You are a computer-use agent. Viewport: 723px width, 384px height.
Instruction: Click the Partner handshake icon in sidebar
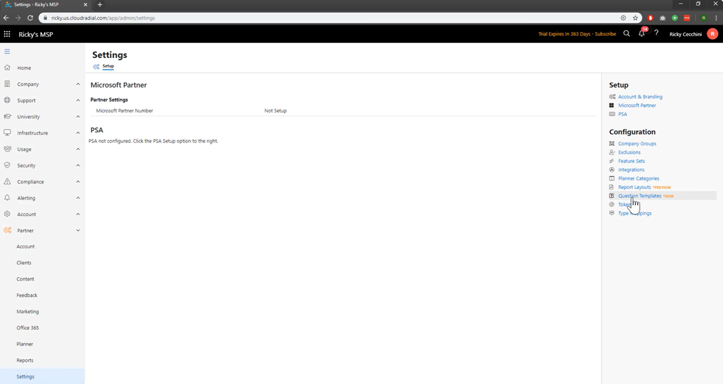coord(7,231)
